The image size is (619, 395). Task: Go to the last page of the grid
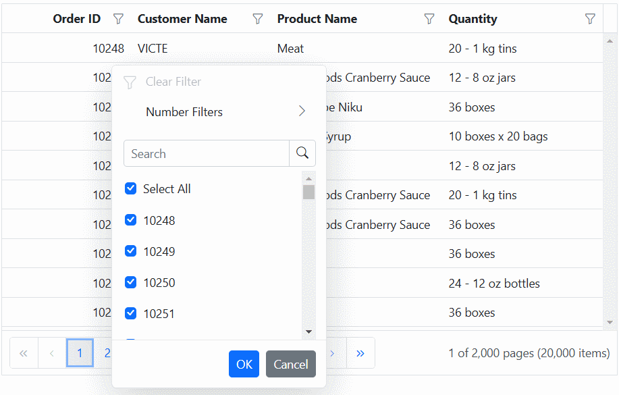360,353
